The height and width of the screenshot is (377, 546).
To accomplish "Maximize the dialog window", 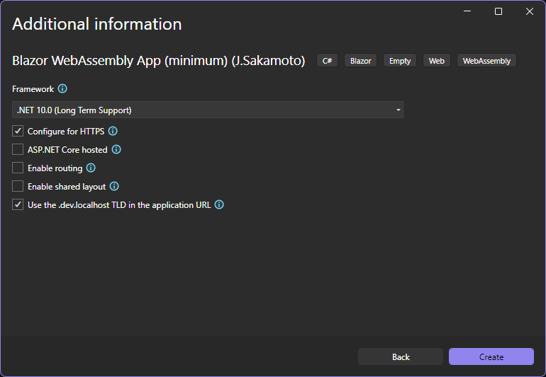I will 498,11.
